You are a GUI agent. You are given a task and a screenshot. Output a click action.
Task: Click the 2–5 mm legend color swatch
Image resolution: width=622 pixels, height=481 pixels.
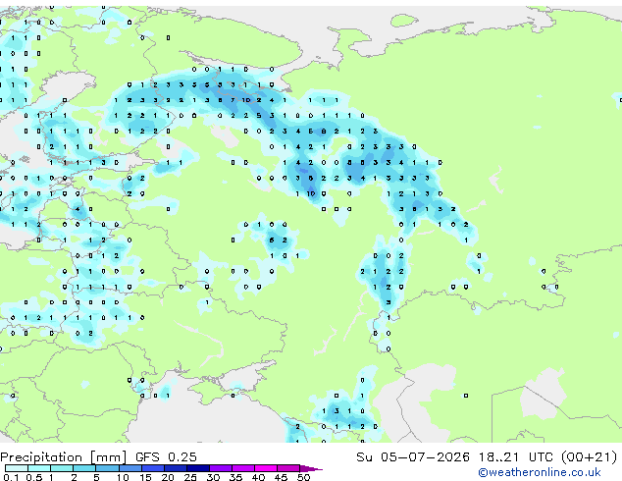click(84, 468)
